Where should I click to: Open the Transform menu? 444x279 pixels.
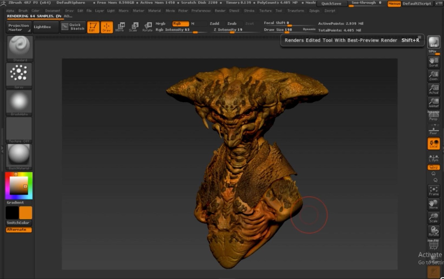click(296, 11)
